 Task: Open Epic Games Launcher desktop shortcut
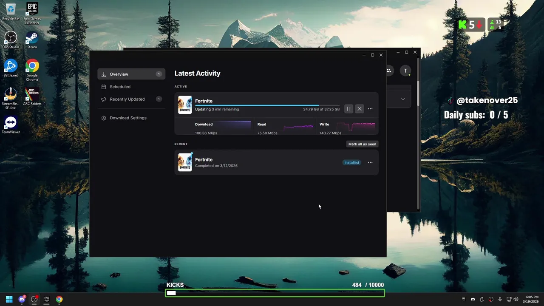pyautogui.click(x=32, y=14)
